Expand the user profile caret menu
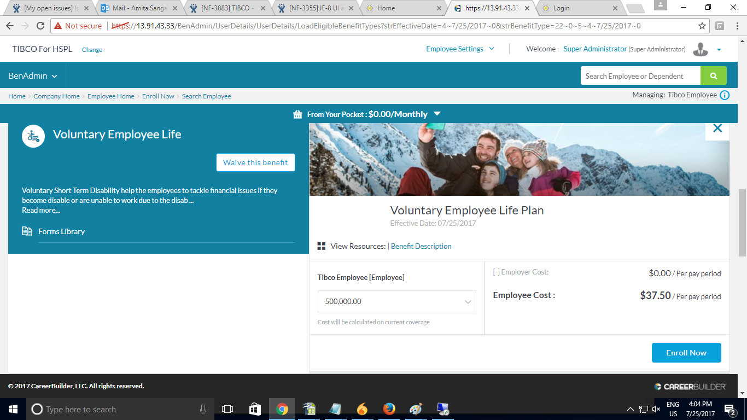This screenshot has width=747, height=420. pyautogui.click(x=719, y=50)
